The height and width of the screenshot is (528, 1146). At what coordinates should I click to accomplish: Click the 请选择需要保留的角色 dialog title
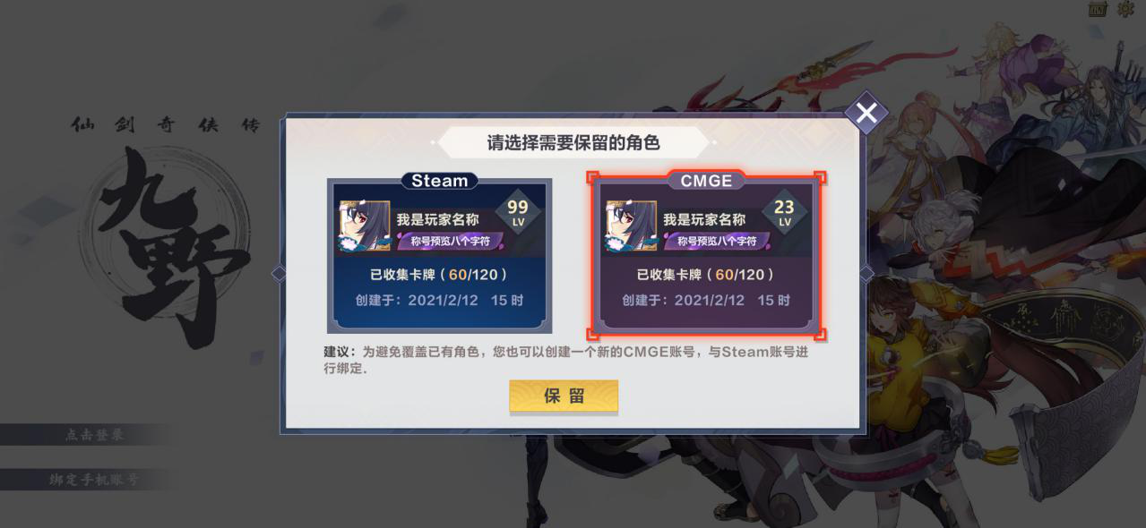pyautogui.click(x=573, y=143)
